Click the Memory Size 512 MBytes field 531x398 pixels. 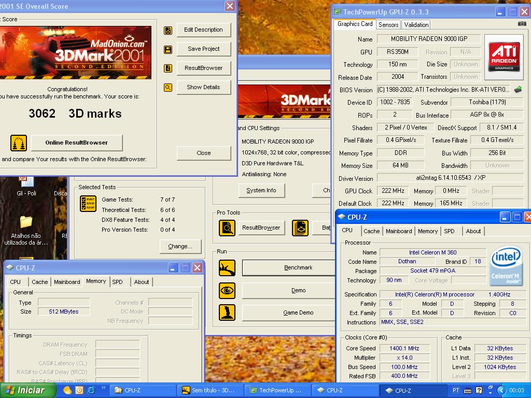tap(64, 311)
